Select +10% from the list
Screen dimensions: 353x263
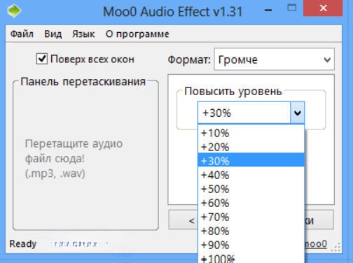251,133
